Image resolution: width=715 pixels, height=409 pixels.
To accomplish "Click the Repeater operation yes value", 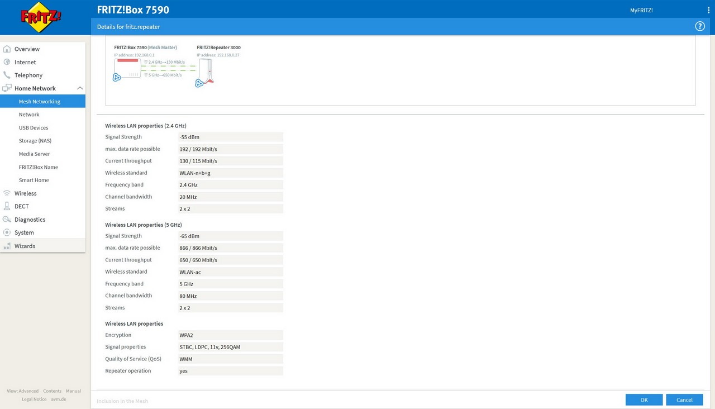I will pos(231,371).
